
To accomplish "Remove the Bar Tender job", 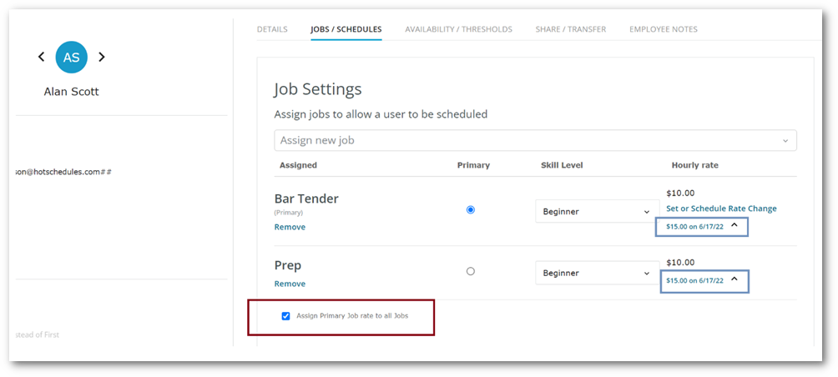I will (x=290, y=227).
